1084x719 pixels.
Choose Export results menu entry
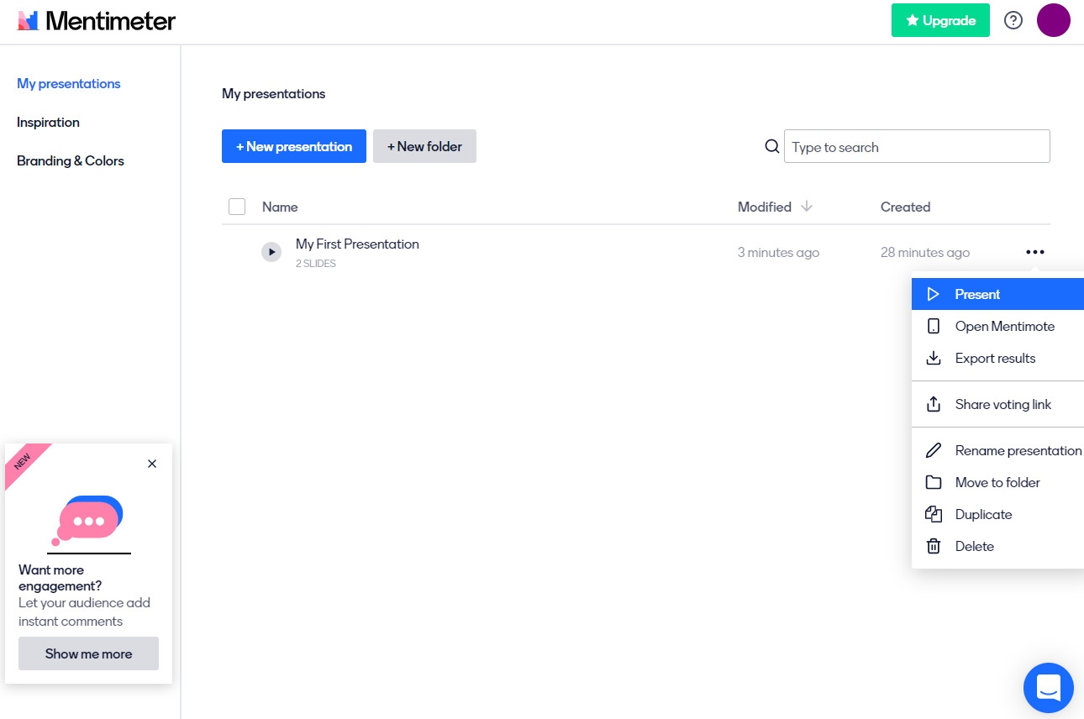click(997, 358)
